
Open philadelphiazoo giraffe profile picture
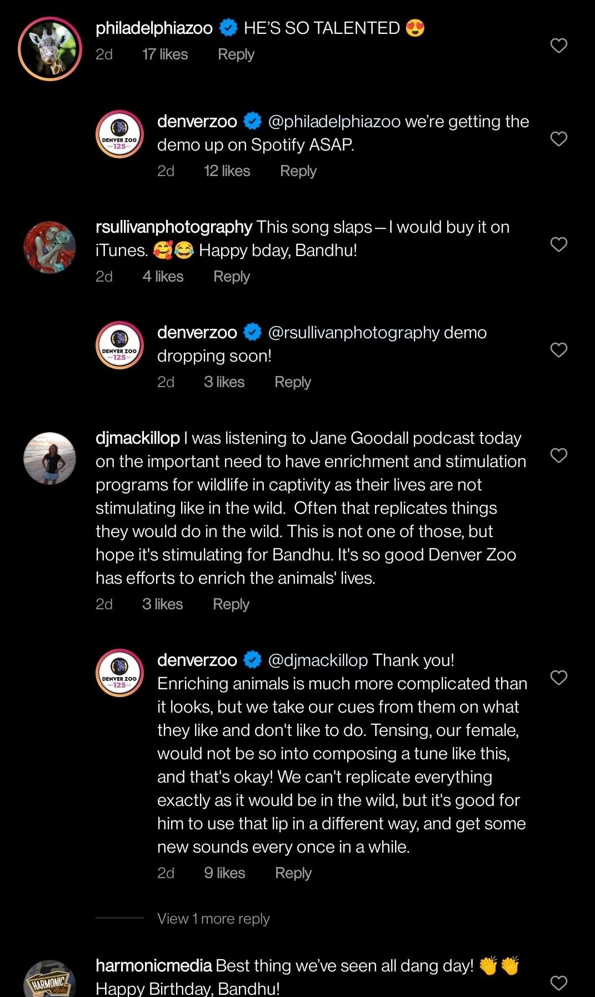pyautogui.click(x=50, y=49)
